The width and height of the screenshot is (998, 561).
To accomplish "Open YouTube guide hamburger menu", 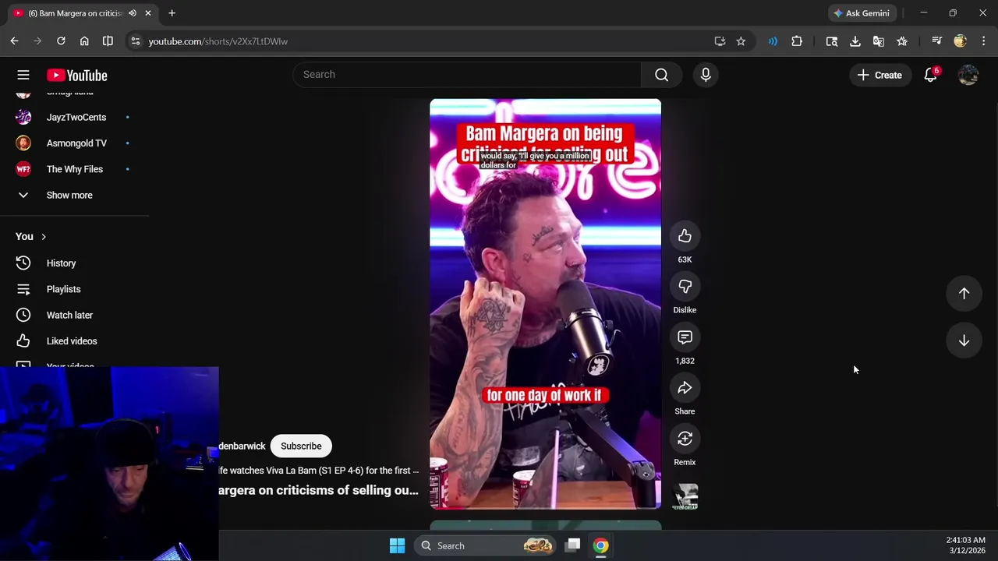I will 23,75.
